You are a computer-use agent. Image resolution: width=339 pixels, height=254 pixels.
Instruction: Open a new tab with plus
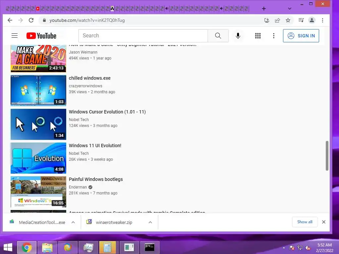(x=264, y=9)
